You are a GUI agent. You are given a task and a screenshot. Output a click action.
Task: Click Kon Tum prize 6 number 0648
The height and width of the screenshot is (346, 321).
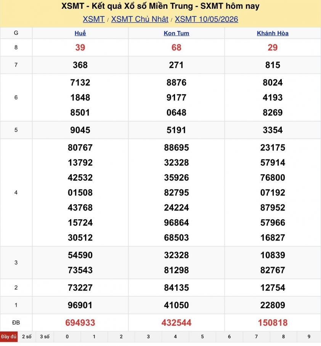pos(177,113)
